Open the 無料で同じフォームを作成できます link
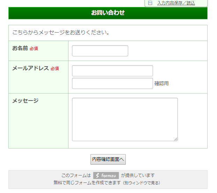Screen dimensions: 217x193 (87, 183)
